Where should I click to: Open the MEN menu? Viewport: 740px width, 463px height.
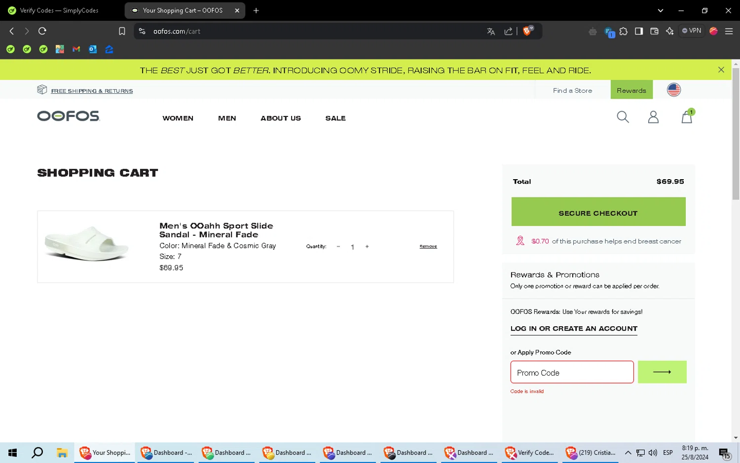(x=227, y=118)
